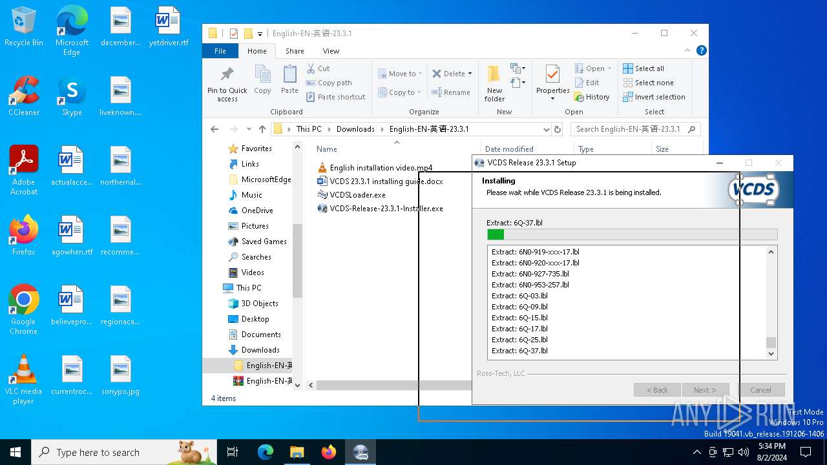827x465 pixels.
Task: Click Cancel in VCDS Setup
Action: click(x=760, y=390)
